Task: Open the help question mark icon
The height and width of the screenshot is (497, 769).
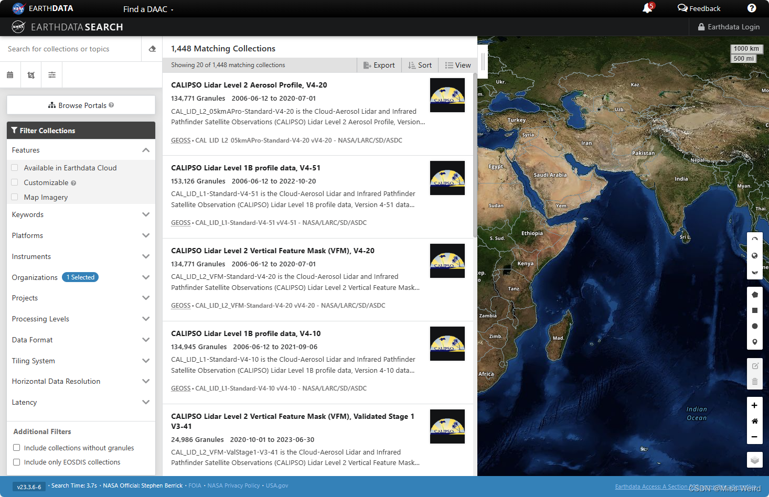Action: coord(752,8)
